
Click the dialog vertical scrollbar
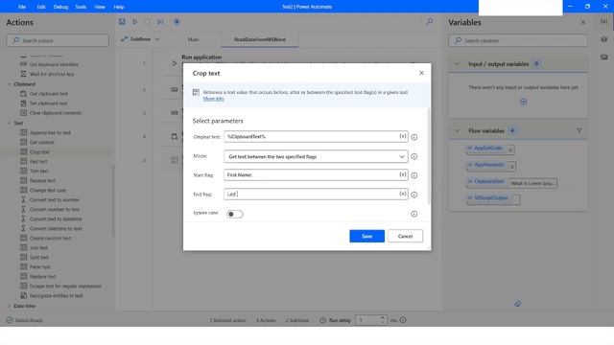pyautogui.click(x=429, y=156)
